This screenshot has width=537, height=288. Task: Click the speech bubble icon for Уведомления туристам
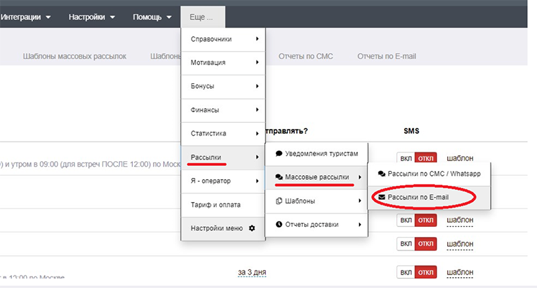(279, 153)
